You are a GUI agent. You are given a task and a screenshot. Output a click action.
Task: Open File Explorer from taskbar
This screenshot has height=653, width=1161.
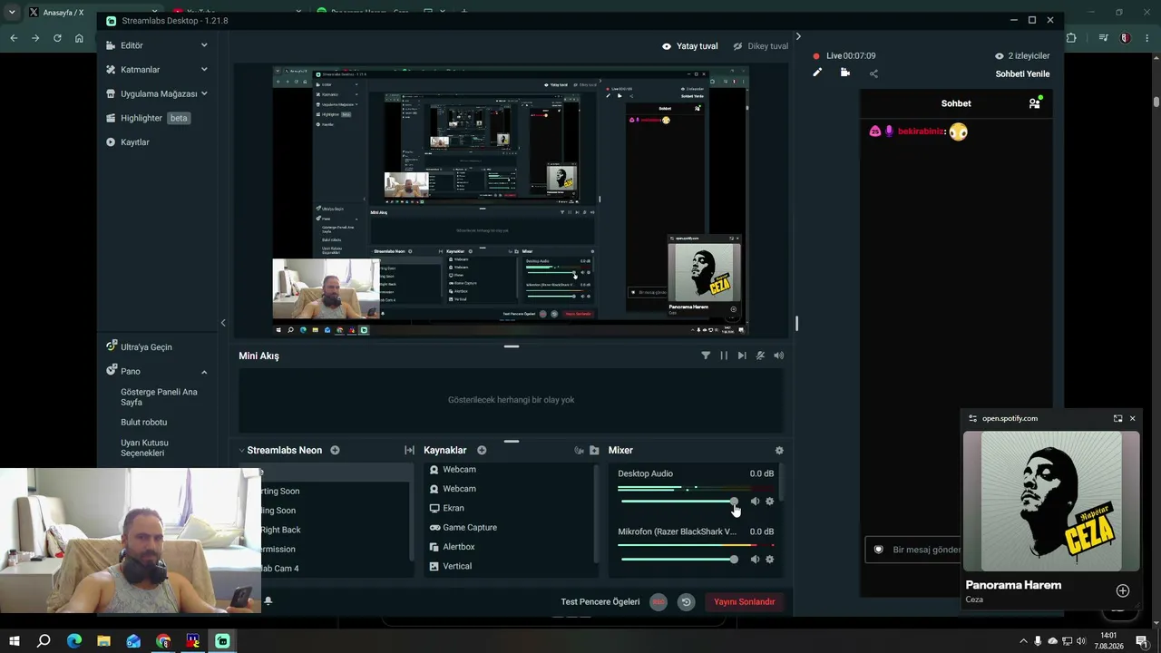[x=103, y=641]
